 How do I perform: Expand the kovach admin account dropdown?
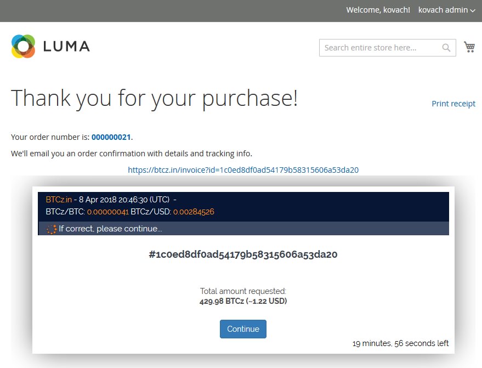click(x=447, y=10)
